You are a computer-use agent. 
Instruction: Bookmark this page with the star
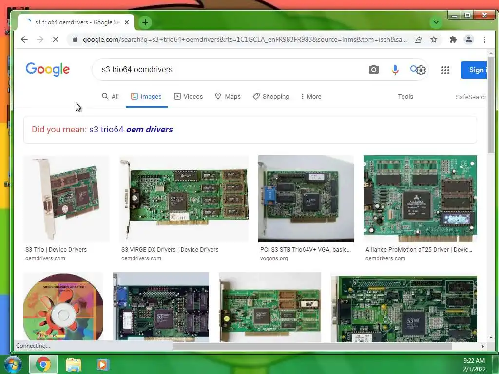[433, 39]
